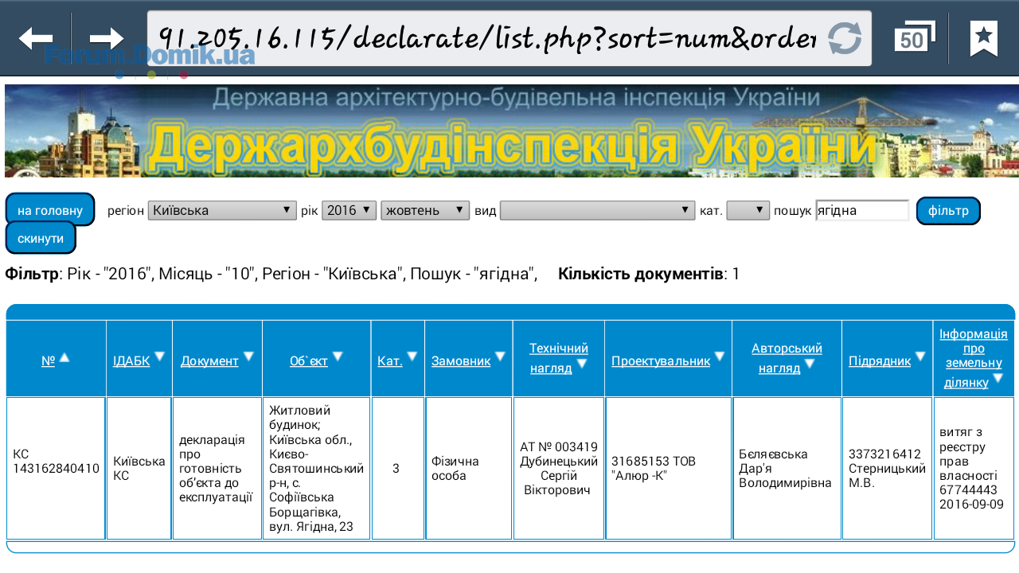
Task: Open the year dropdown showing 2016
Action: [x=349, y=210]
